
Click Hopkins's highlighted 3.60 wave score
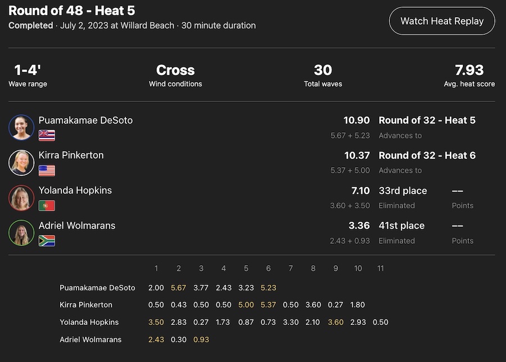click(x=335, y=323)
